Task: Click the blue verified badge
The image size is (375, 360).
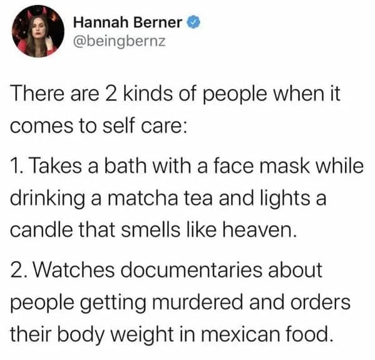Action: [193, 23]
